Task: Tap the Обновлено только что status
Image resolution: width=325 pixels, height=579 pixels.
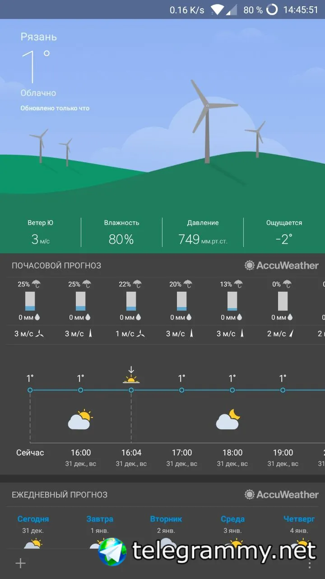Action: (x=55, y=108)
